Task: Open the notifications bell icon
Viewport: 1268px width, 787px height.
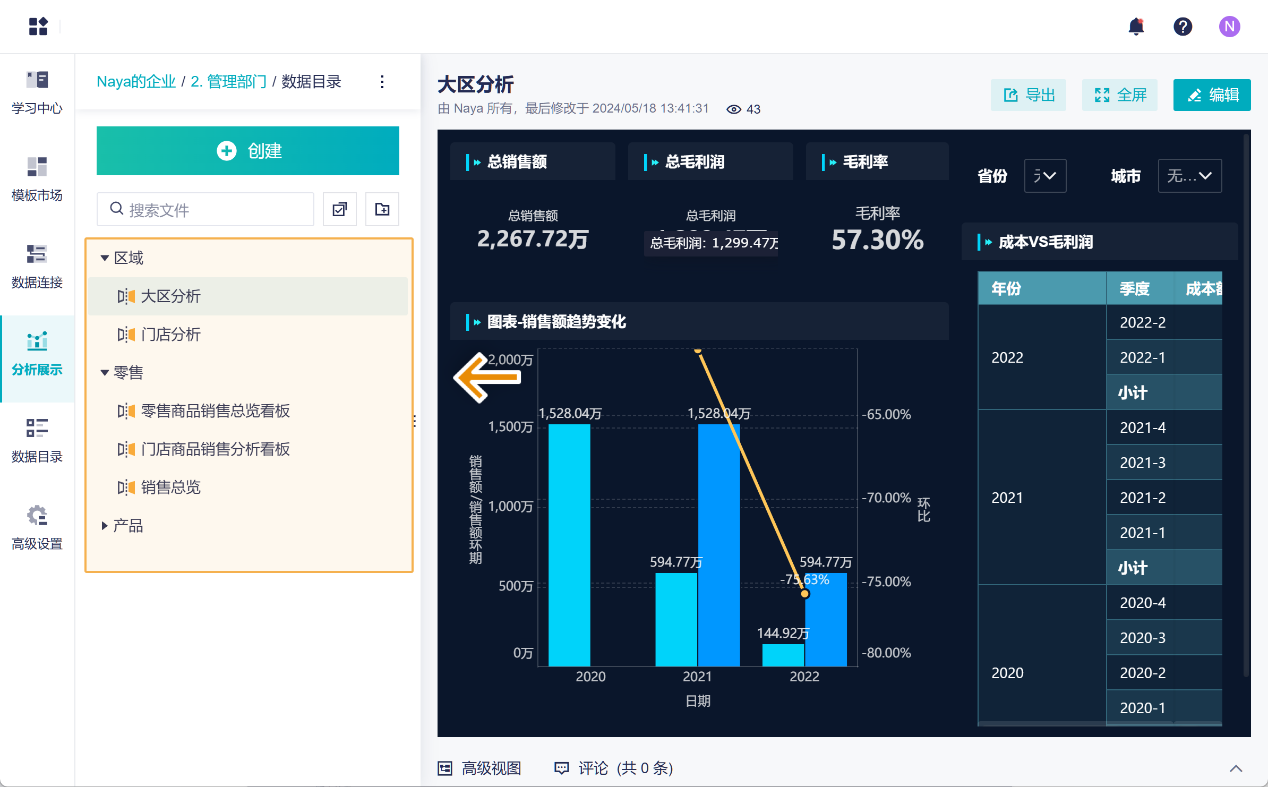Action: pos(1136,27)
